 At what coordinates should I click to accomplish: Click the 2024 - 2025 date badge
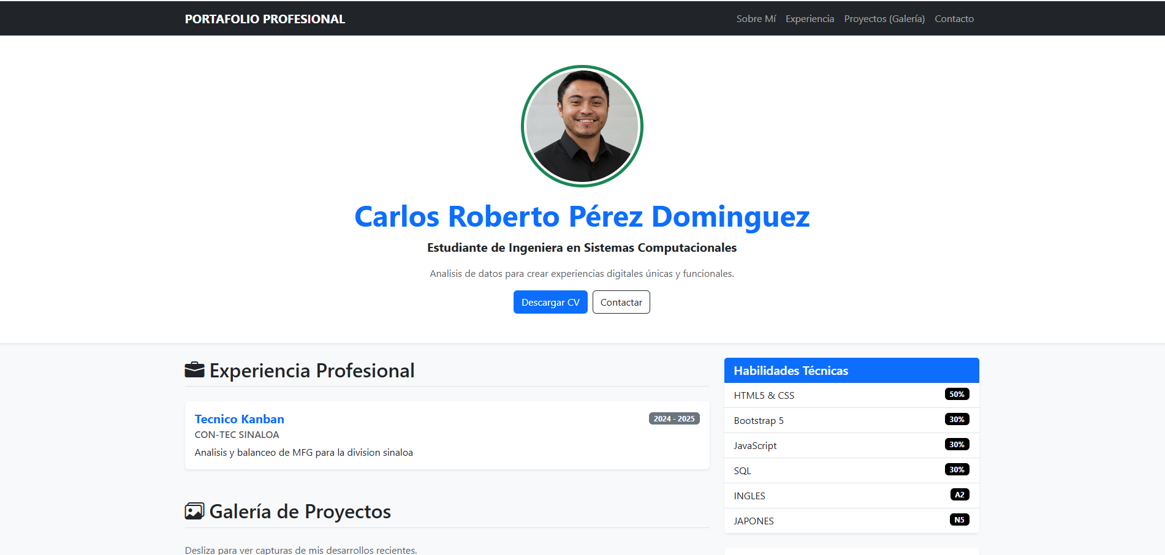click(x=674, y=418)
